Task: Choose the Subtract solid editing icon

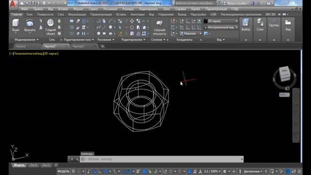Action: click(x=71, y=27)
